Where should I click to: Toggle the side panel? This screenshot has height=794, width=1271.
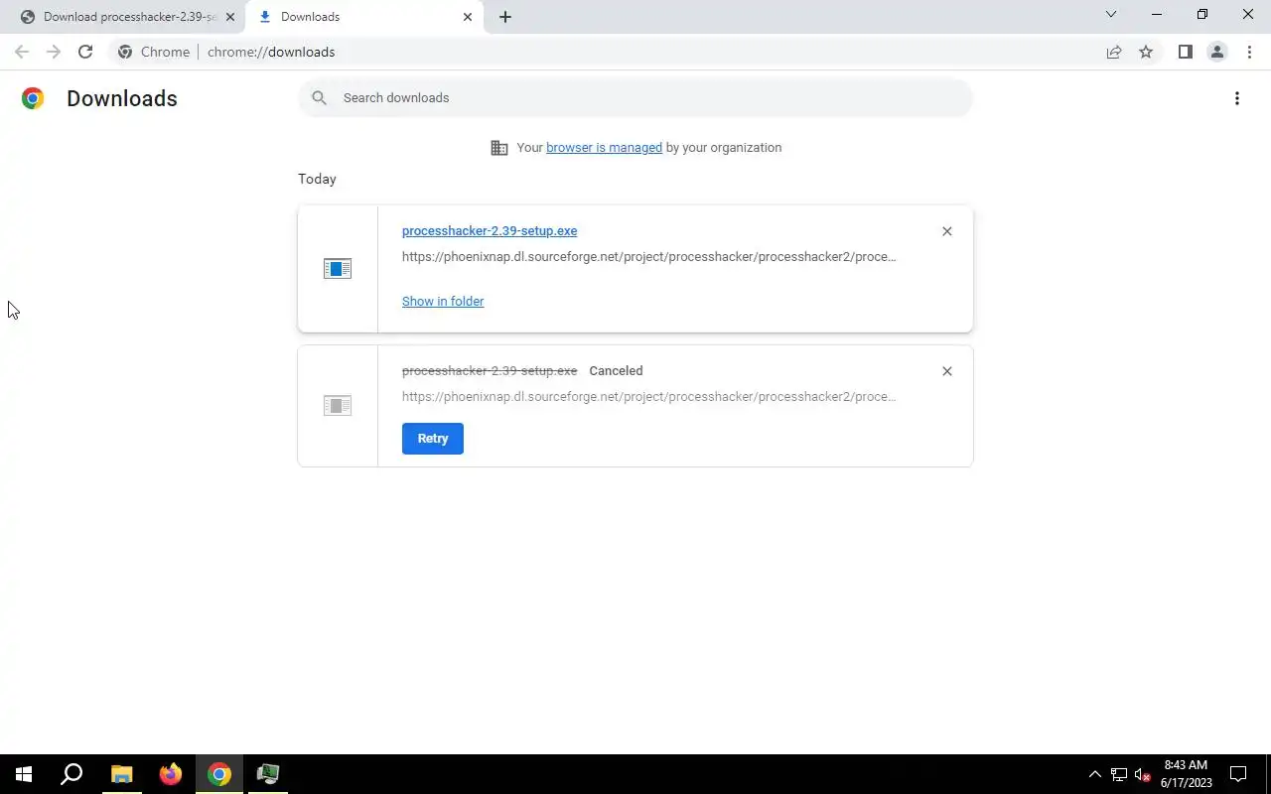[1186, 52]
